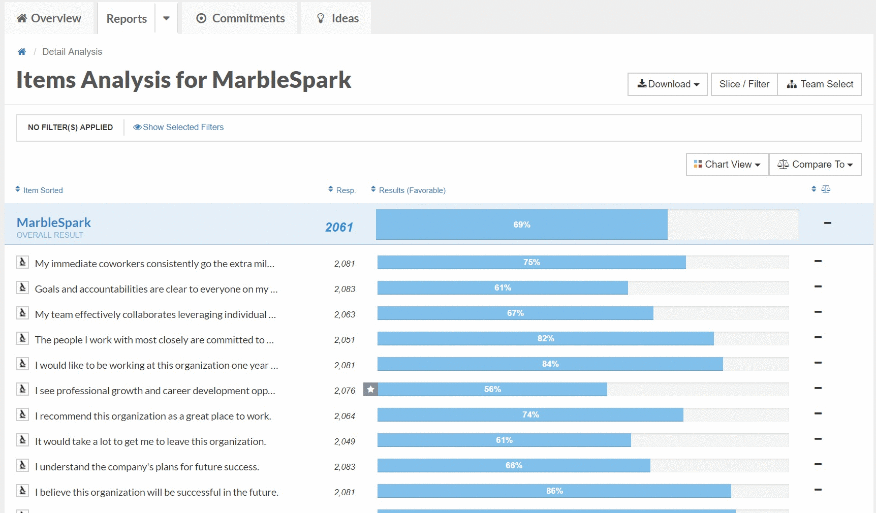This screenshot has height=513, width=876.
Task: Click the Team Select button
Action: (820, 84)
